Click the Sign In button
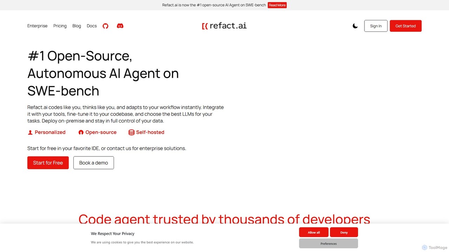Image resolution: width=449 pixels, height=252 pixels. (376, 26)
